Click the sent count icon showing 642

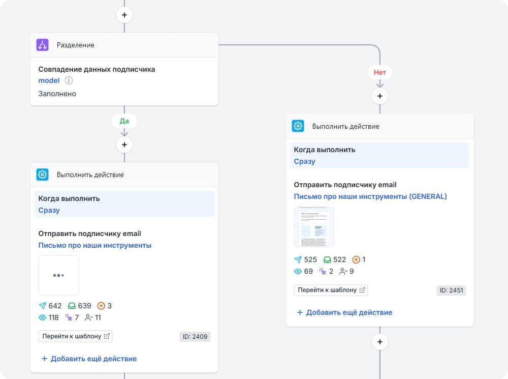[43, 306]
